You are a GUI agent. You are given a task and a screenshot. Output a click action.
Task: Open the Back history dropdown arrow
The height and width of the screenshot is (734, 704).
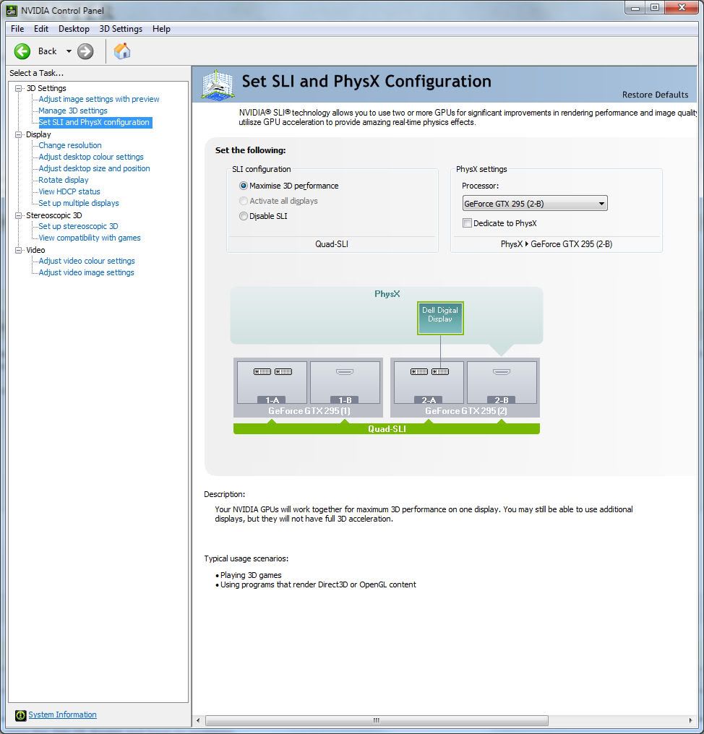(69, 51)
